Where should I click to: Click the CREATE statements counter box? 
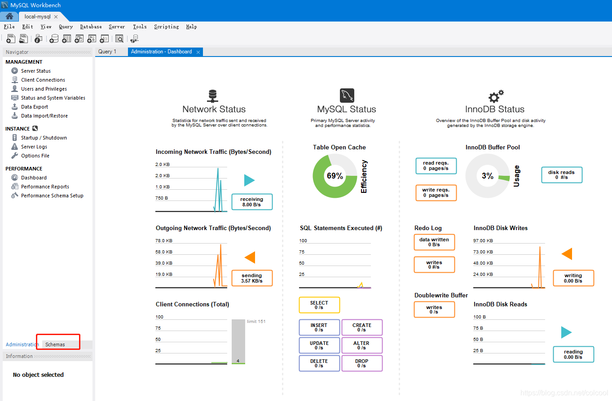362,327
